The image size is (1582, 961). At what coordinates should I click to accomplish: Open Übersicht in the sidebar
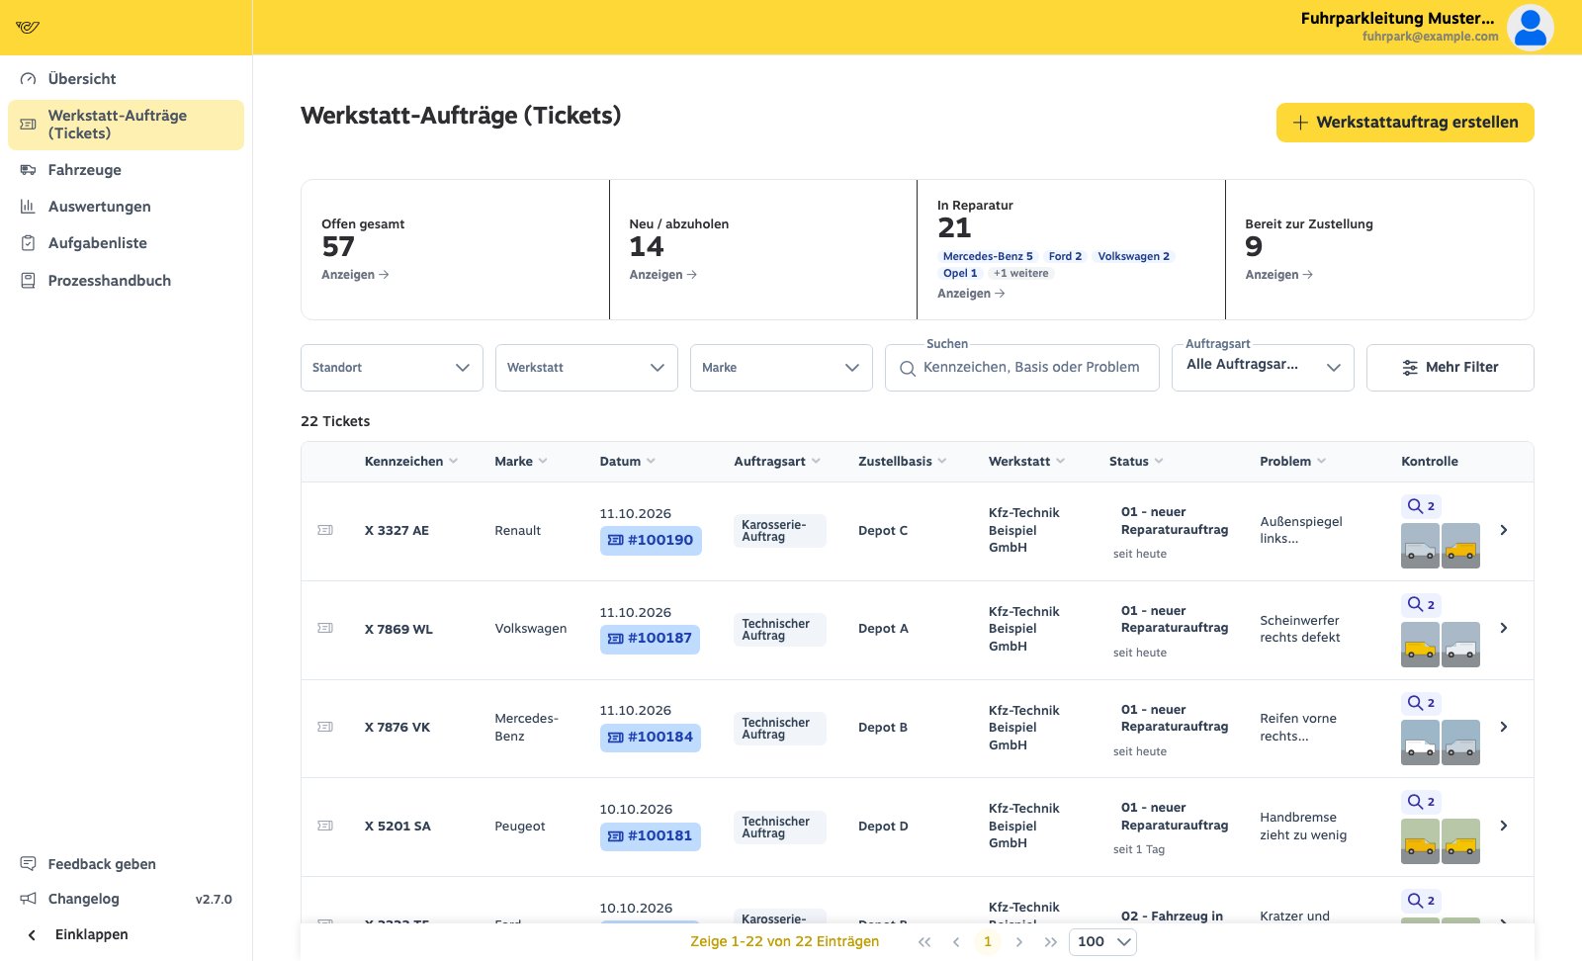pos(126,78)
